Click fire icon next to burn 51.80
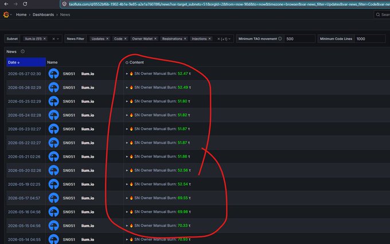 131,101
